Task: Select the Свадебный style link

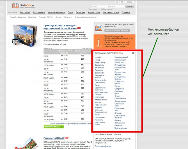Action: point(120,89)
